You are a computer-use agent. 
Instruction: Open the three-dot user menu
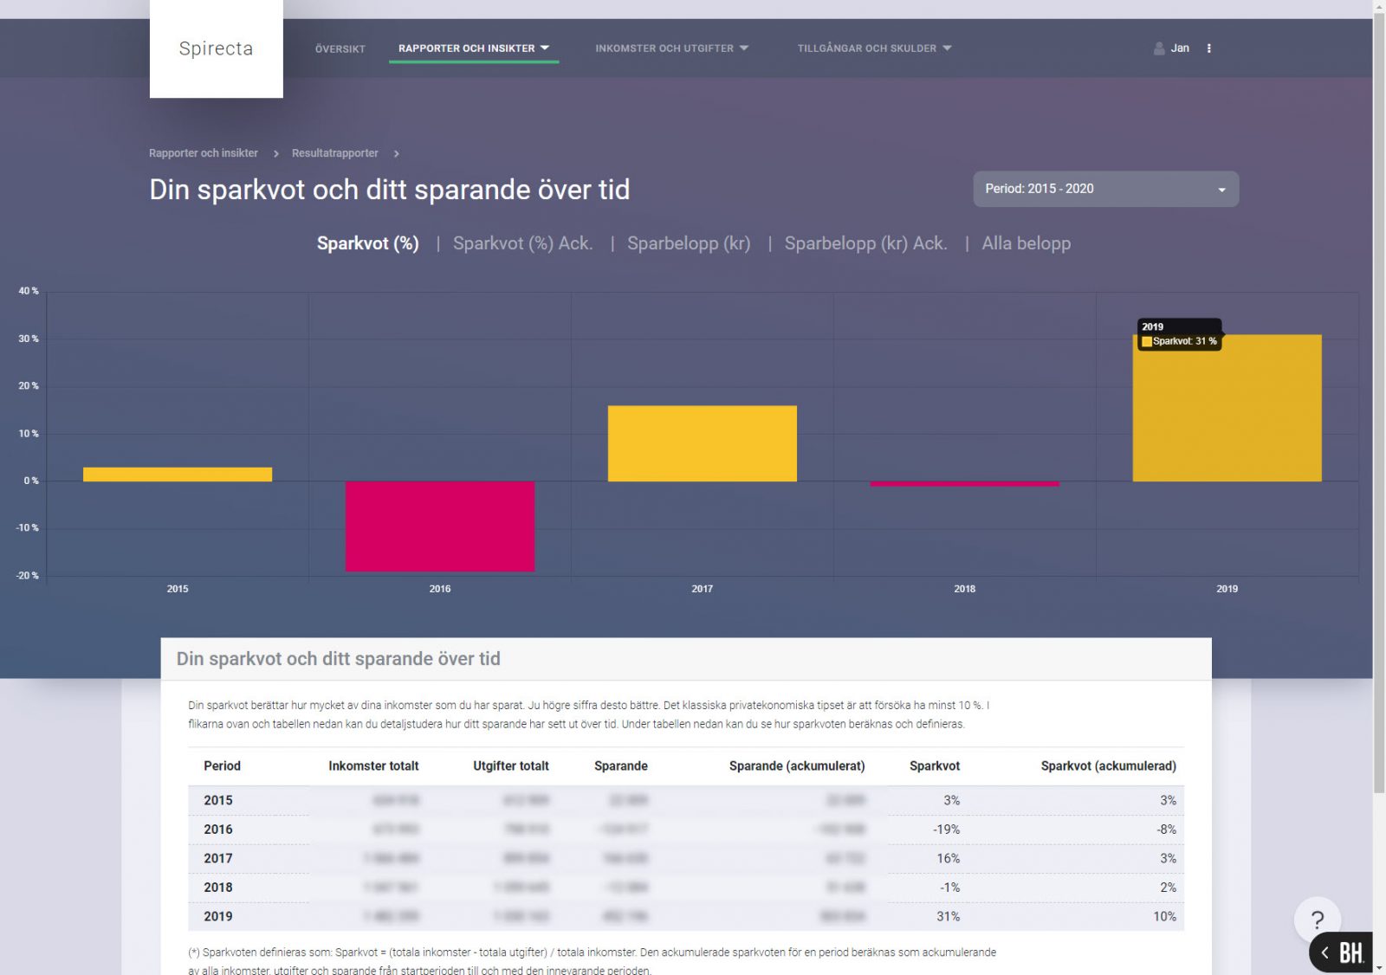(x=1208, y=48)
